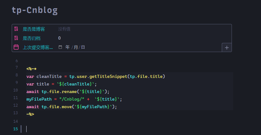Click the number-type icon beside 是否归档
The height and width of the screenshot is (135, 261).
pos(16,38)
